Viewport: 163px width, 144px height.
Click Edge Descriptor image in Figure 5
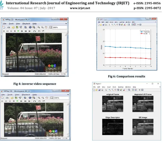(113, 127)
